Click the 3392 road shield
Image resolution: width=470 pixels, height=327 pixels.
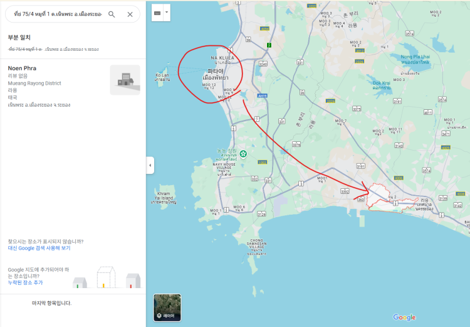point(345,191)
